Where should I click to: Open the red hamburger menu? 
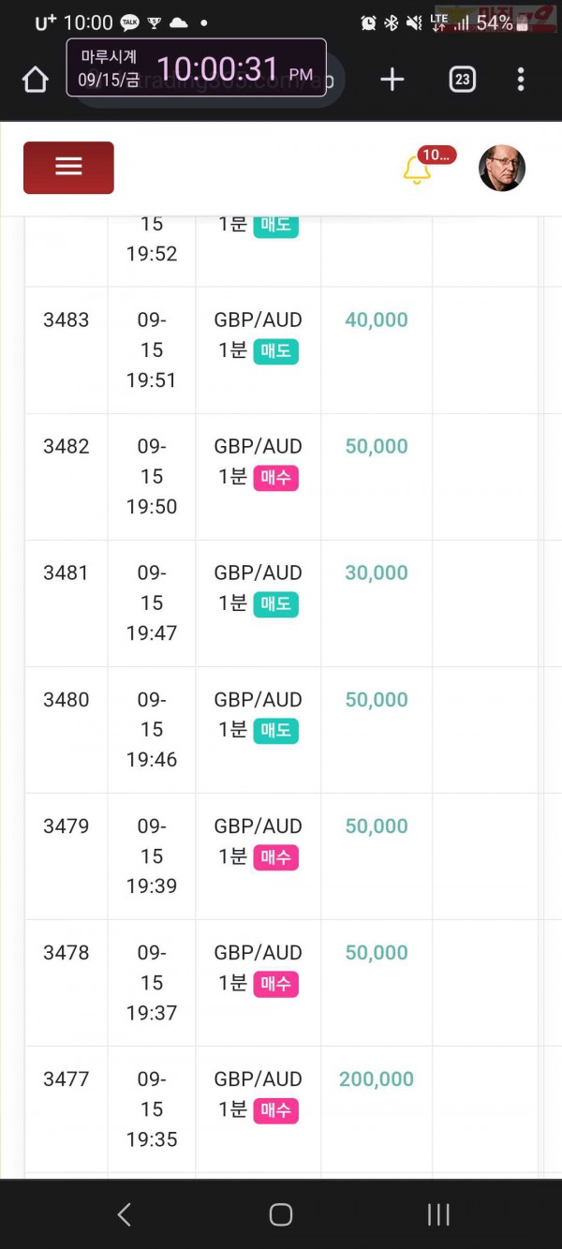pos(68,168)
